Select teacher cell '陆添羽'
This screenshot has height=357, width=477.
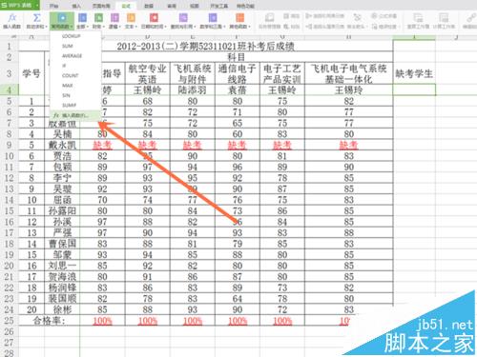point(193,90)
